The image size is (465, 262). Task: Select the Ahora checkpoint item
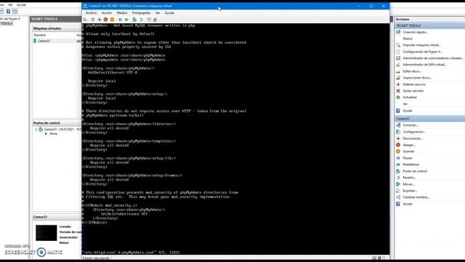pyautogui.click(x=53, y=134)
